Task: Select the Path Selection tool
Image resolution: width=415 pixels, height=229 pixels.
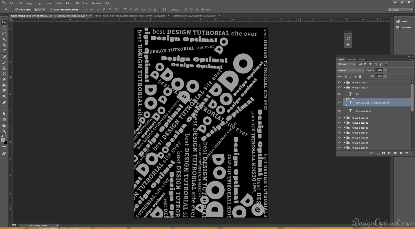Action: click(x=4, y=114)
